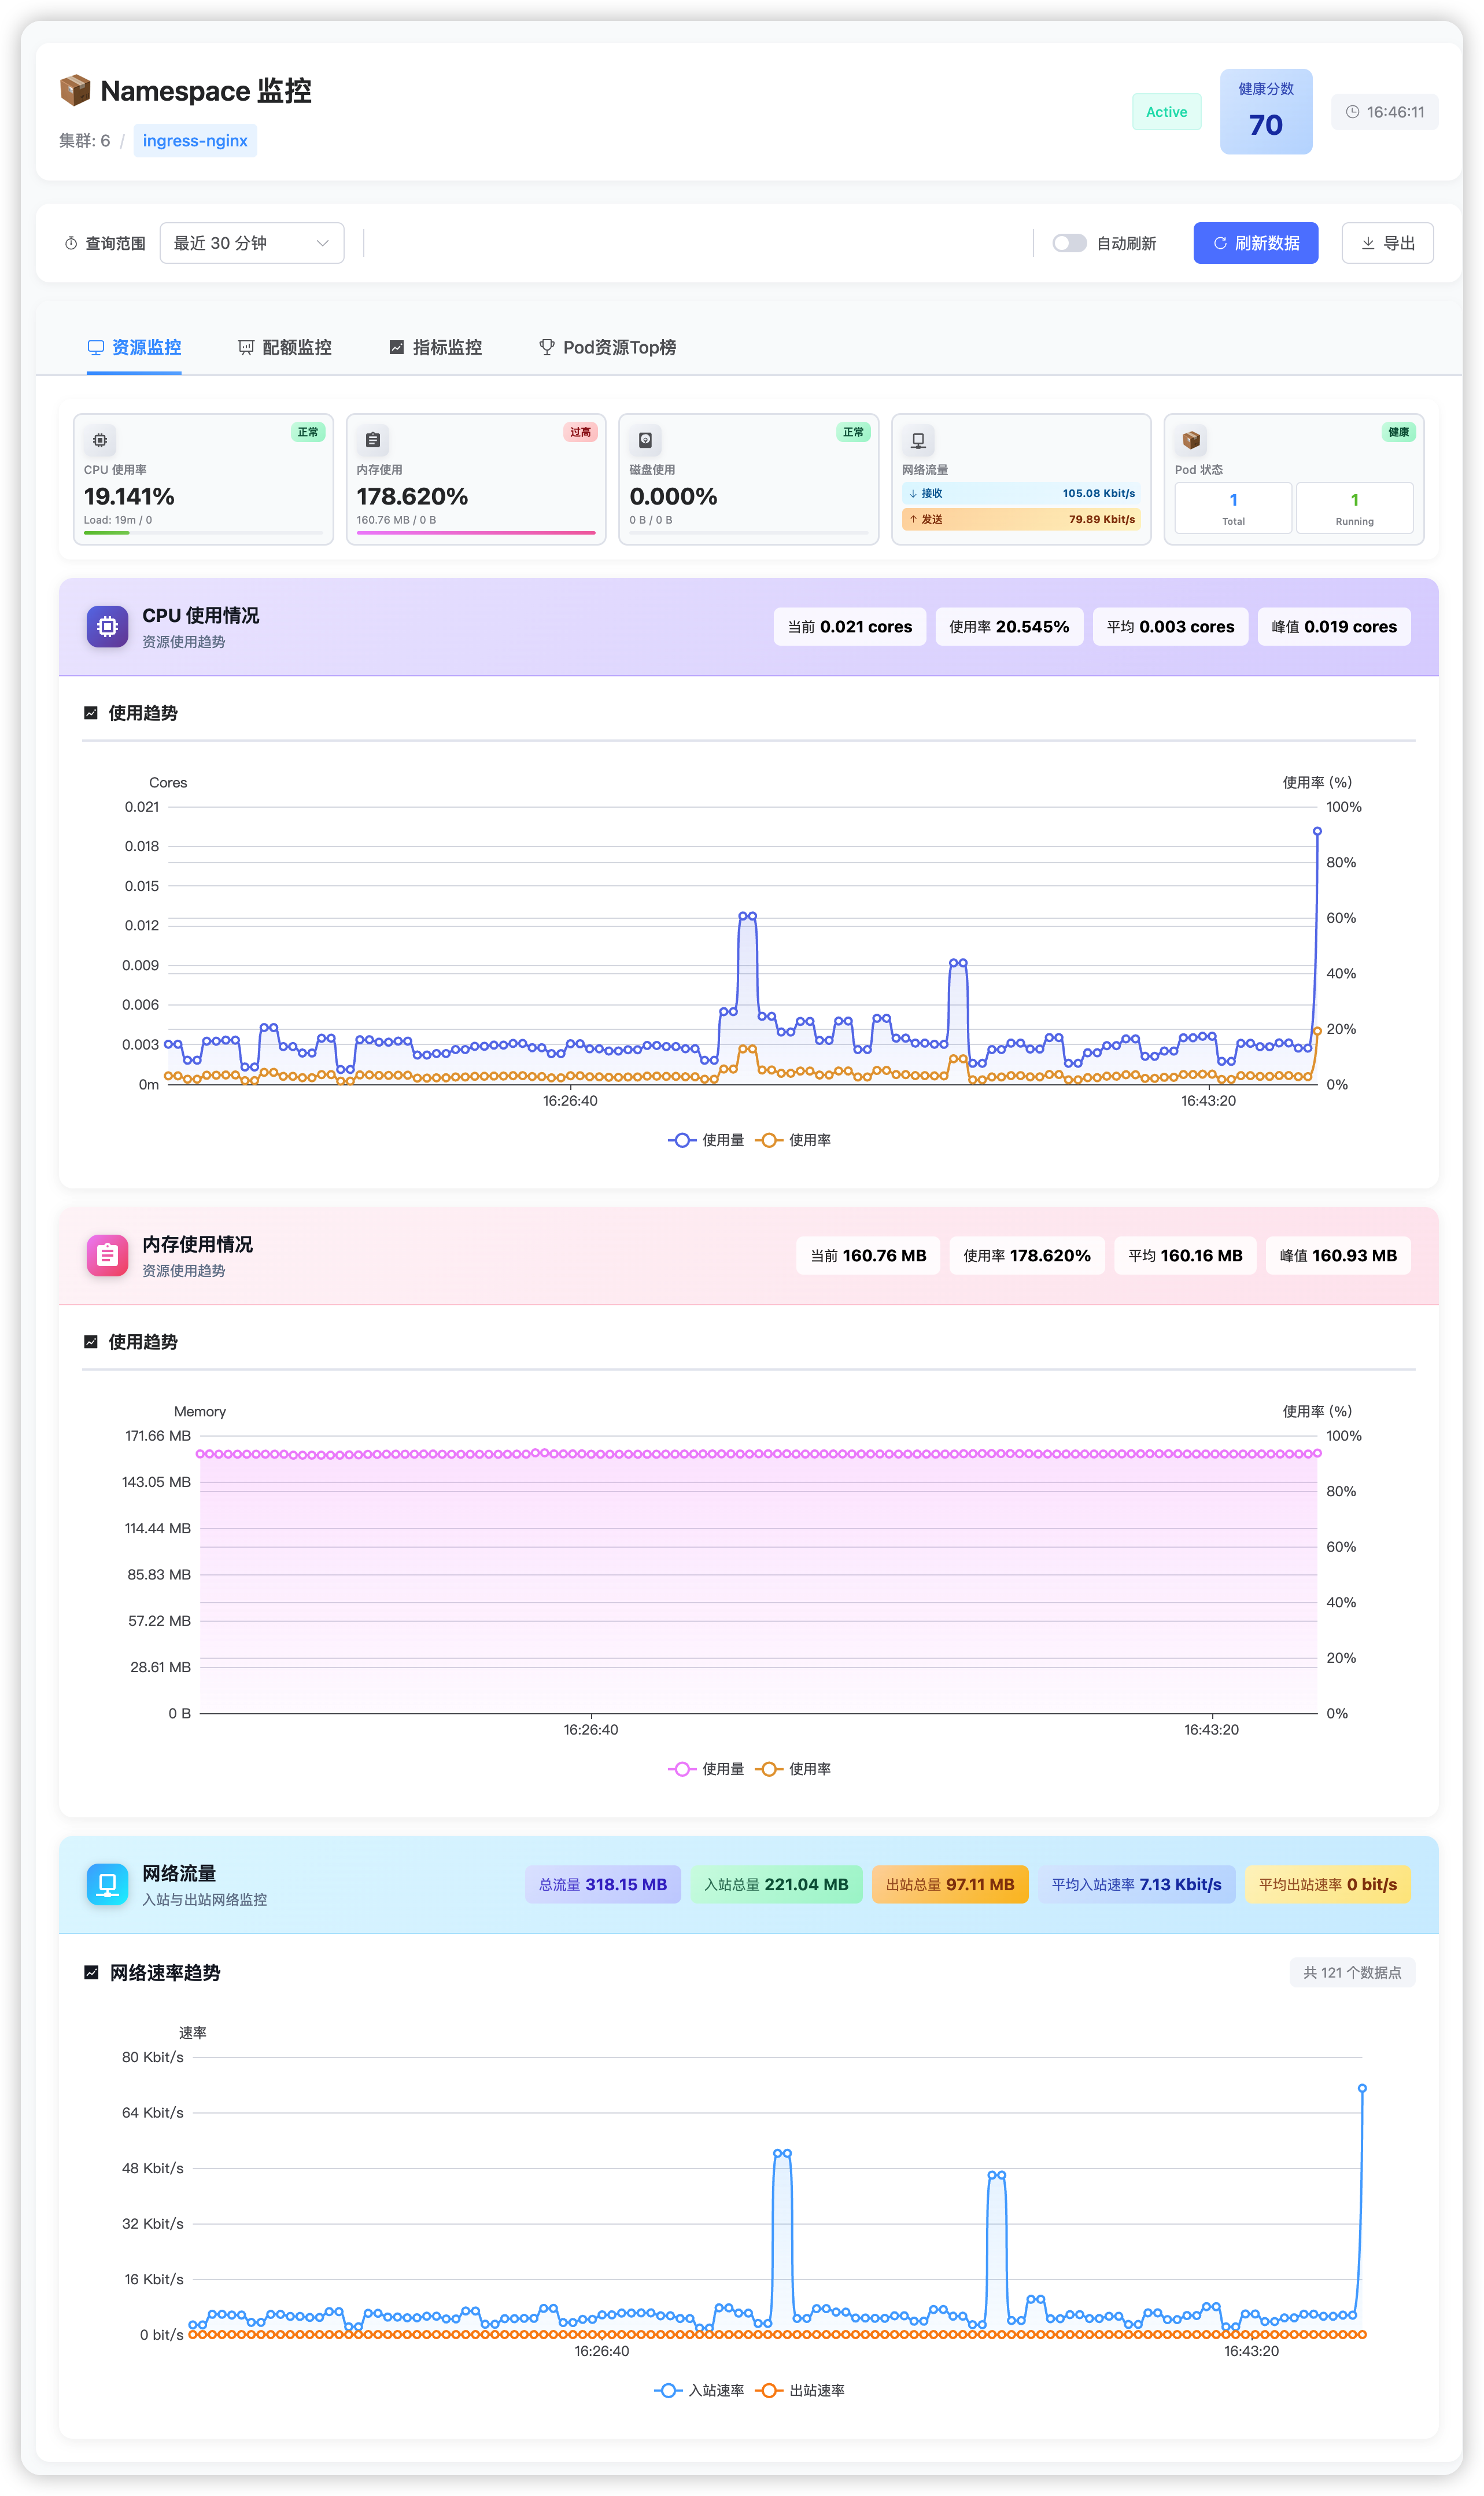This screenshot has height=2496, width=1484.
Task: Click the blue network monitor icon
Action: (107, 1884)
